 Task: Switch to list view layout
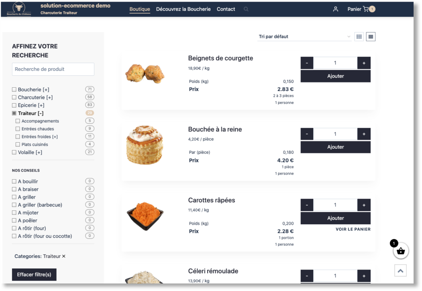pyautogui.click(x=370, y=37)
